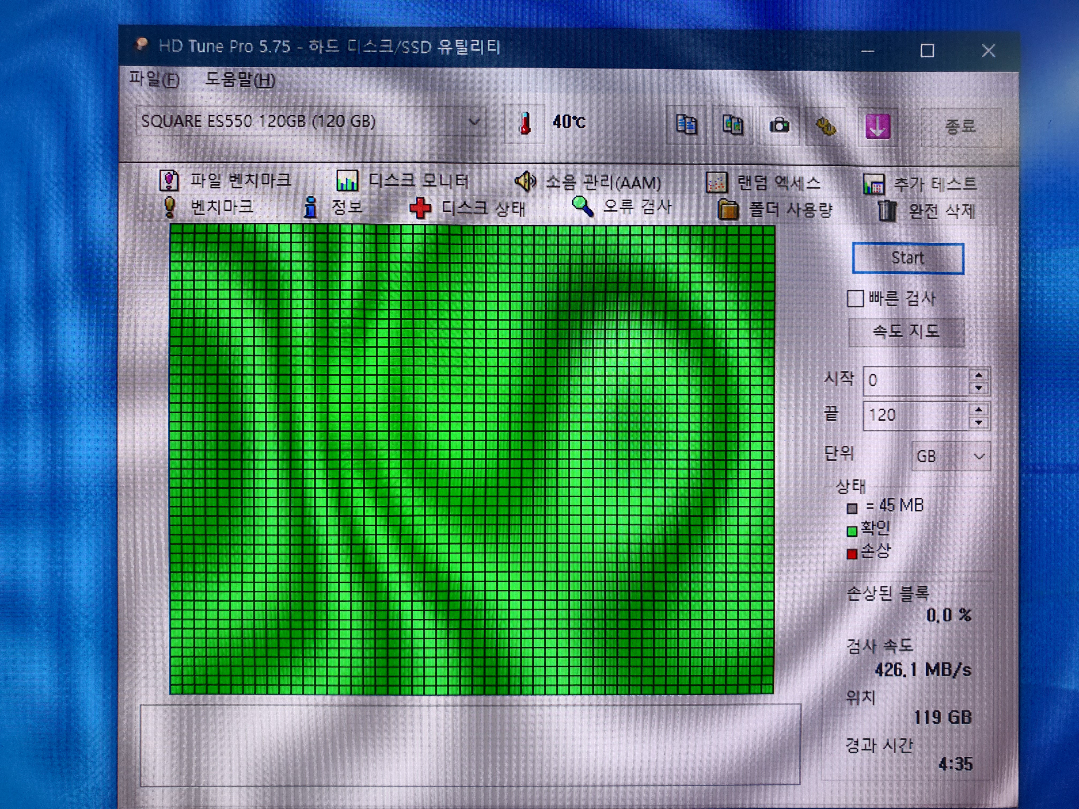This screenshot has width=1079, height=809.
Task: Switch to the 디스크 상태 tab
Action: pos(467,208)
